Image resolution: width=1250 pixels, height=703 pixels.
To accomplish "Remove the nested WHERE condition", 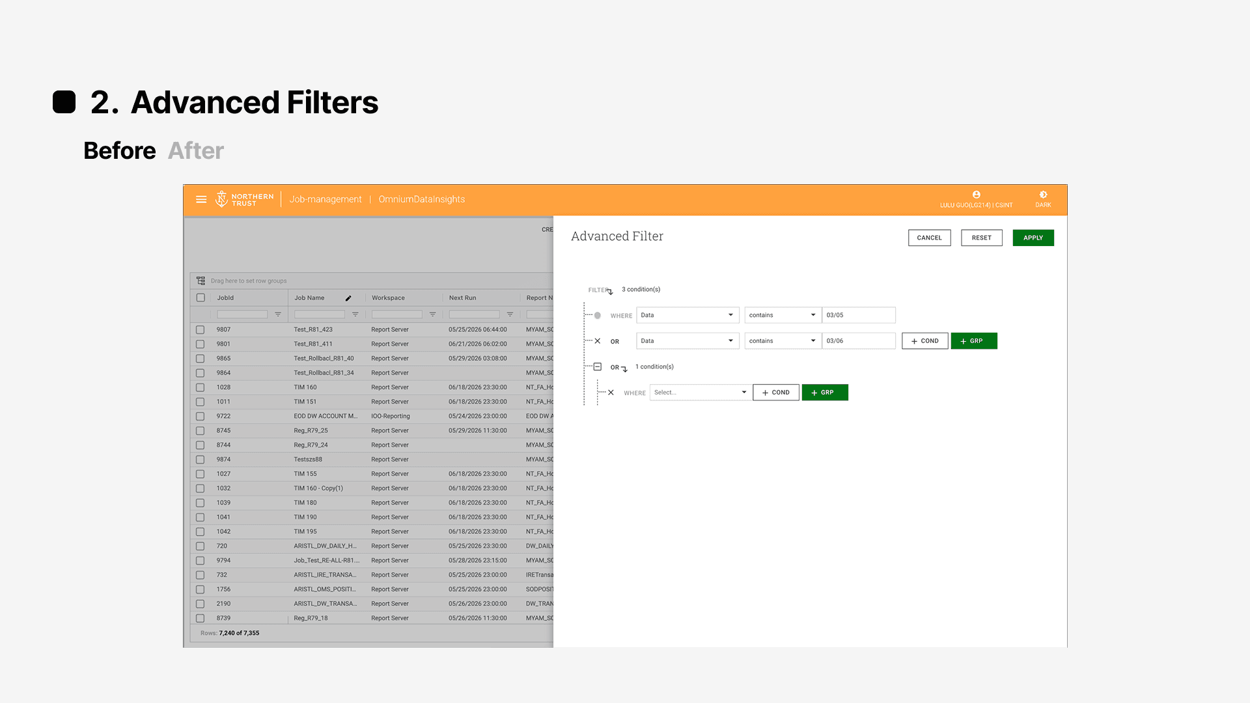I will click(611, 393).
